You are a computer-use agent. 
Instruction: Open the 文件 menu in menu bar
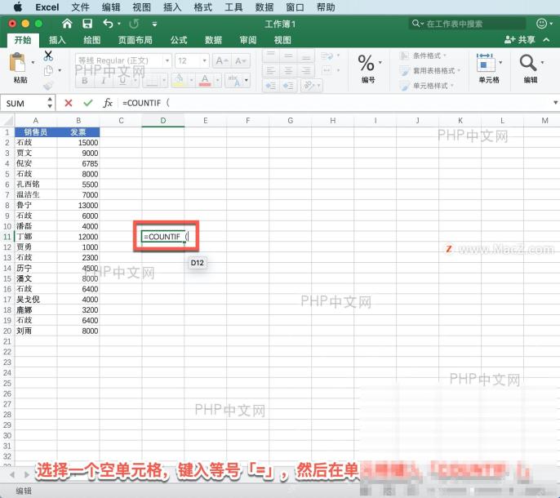point(80,7)
